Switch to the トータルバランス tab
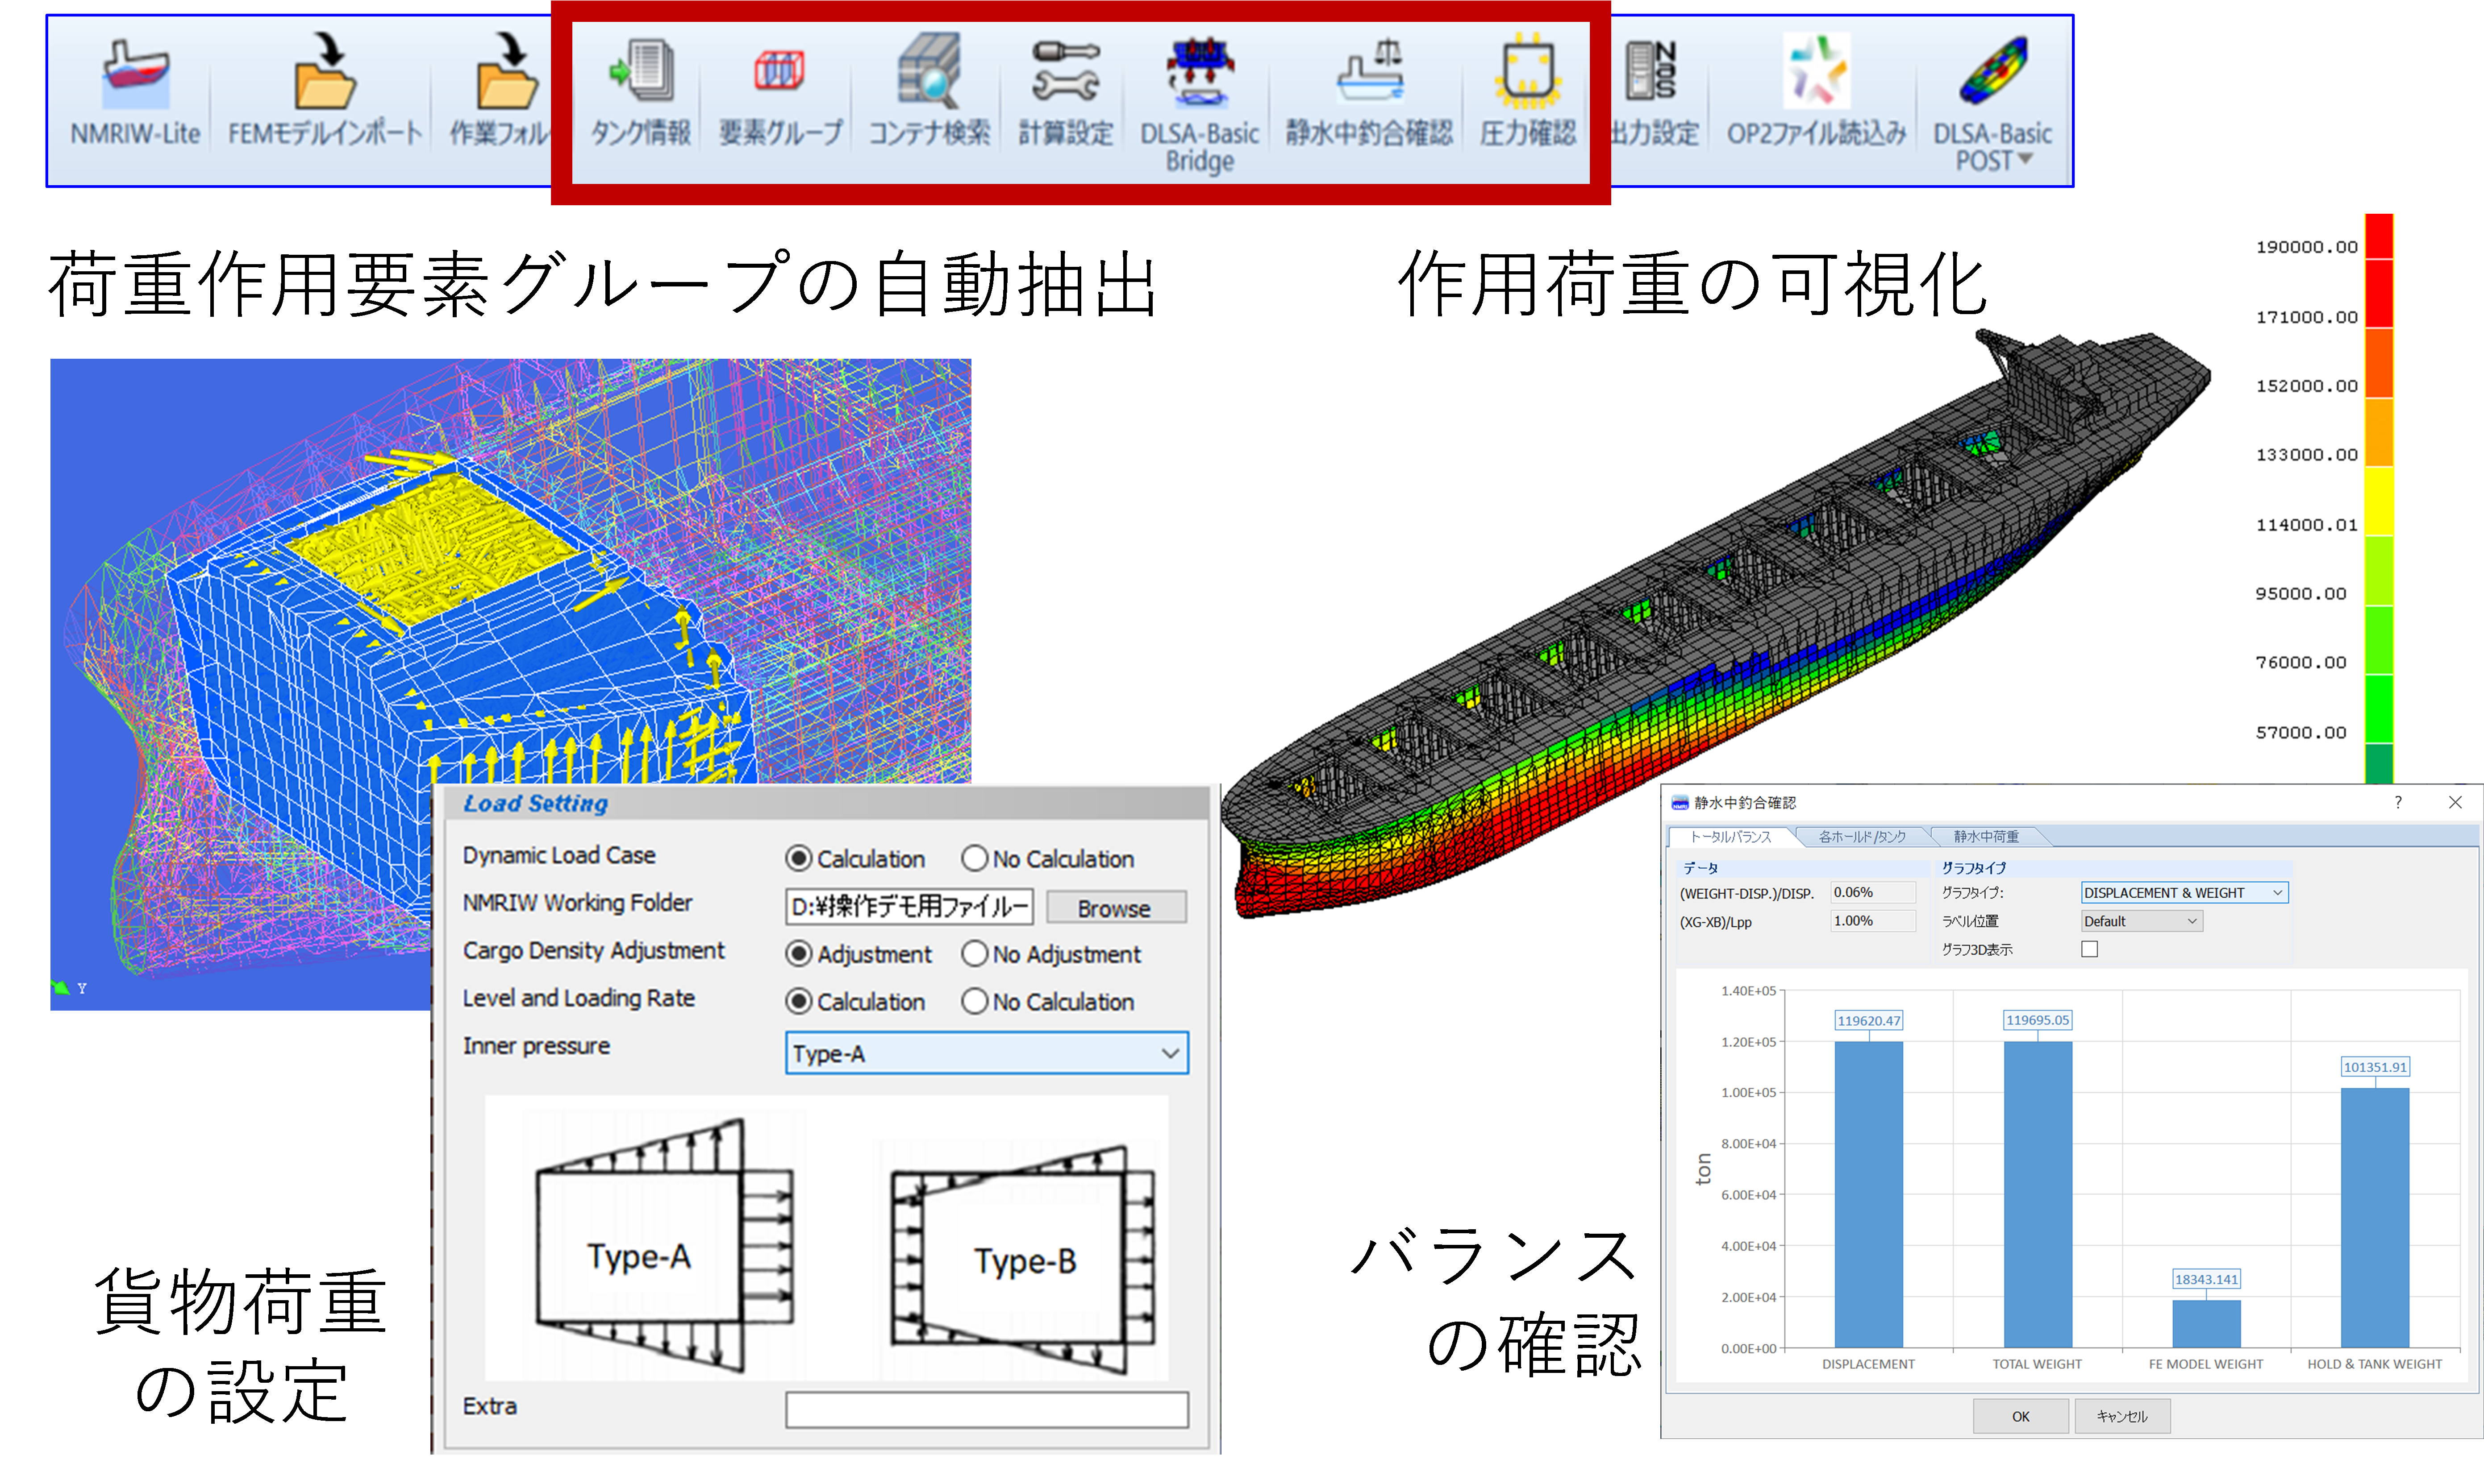Screen dimensions: 2484x1484 pos(1731,836)
